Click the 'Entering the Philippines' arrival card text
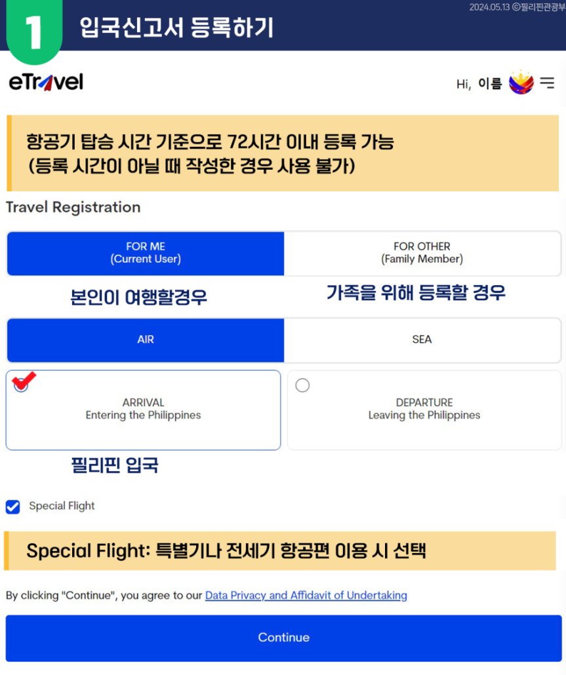 [x=143, y=415]
